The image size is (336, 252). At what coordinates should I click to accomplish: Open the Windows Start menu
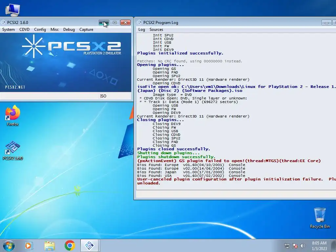click(x=9, y=245)
